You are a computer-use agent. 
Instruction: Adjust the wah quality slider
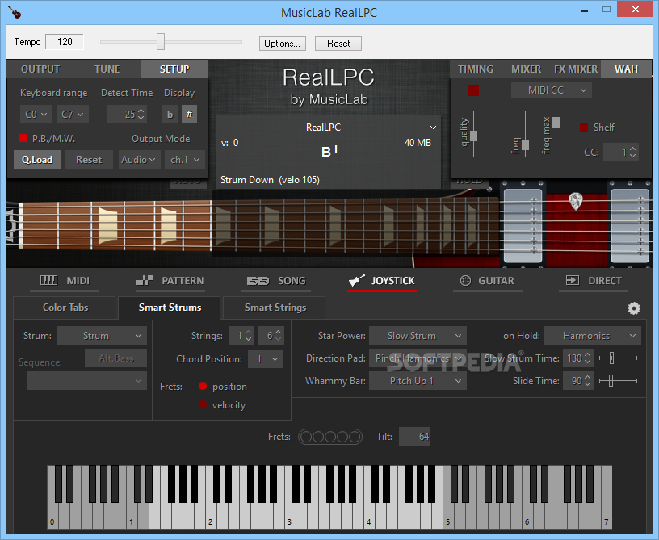click(x=473, y=136)
